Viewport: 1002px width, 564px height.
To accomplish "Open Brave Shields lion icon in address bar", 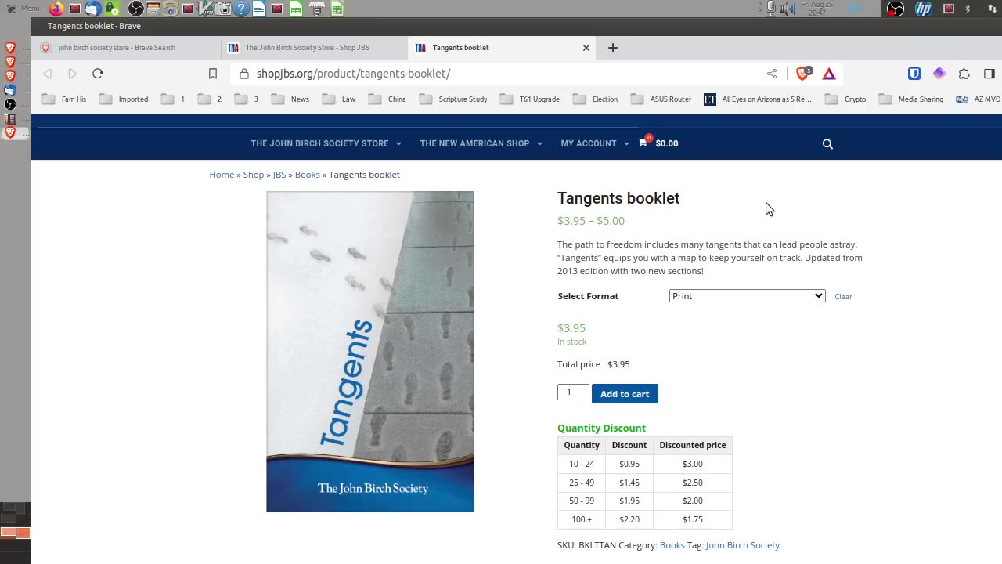I will click(802, 73).
